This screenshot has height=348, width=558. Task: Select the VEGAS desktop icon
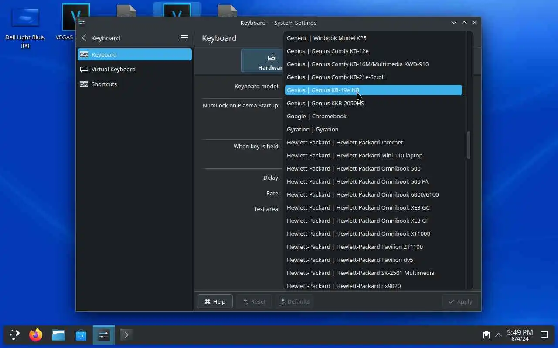70,22
